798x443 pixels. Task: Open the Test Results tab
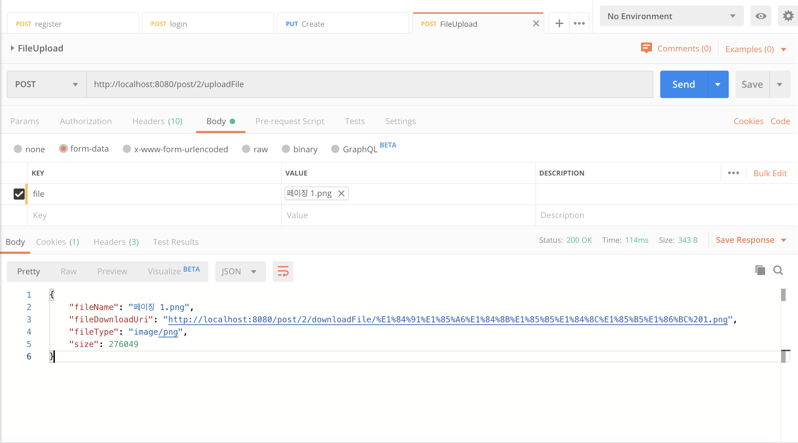pos(176,242)
